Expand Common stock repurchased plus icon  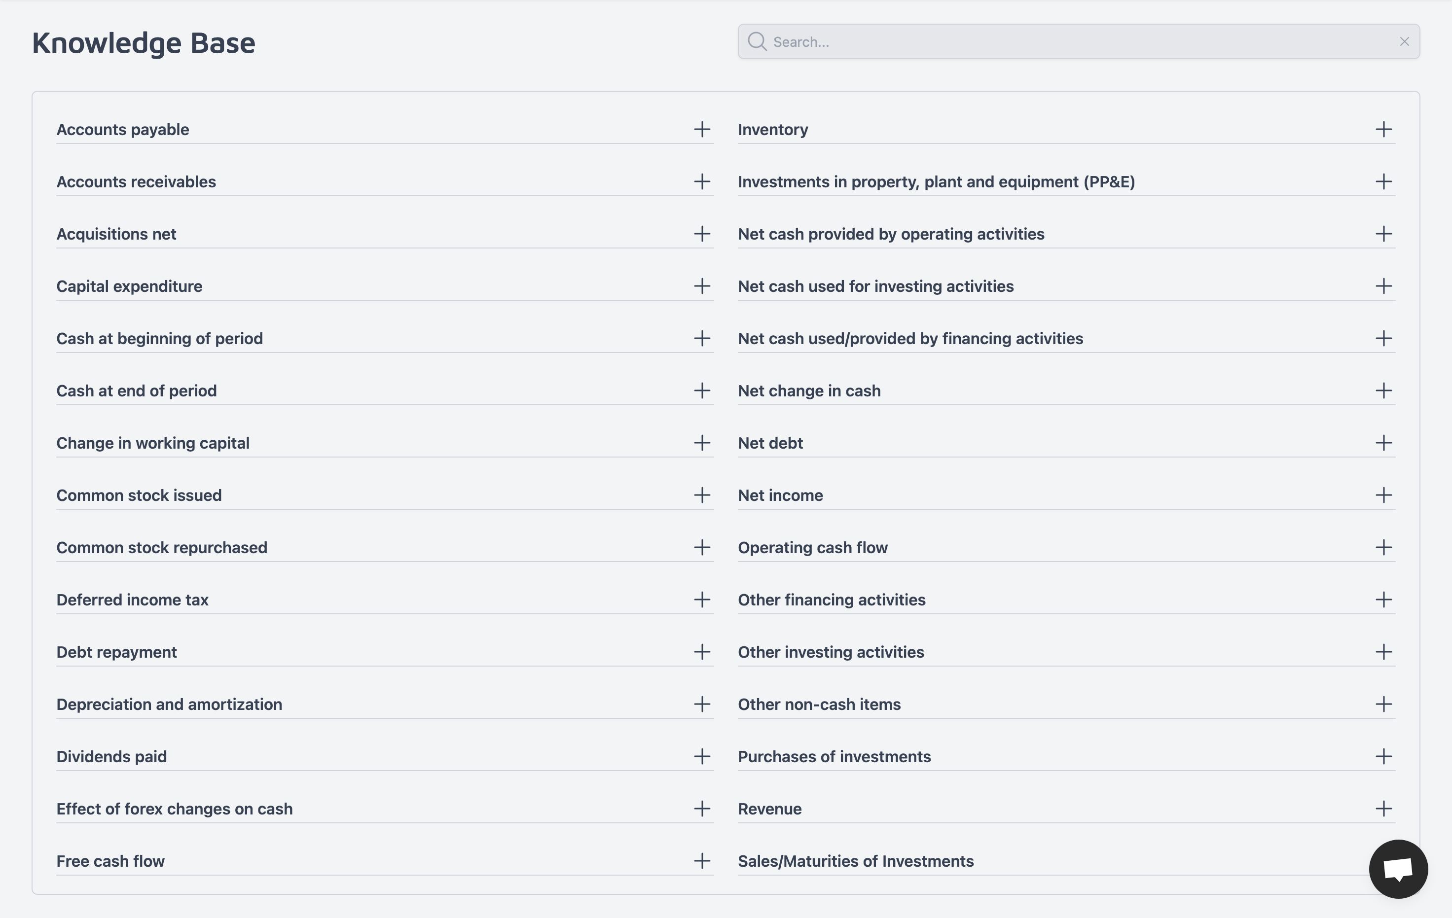pos(702,547)
